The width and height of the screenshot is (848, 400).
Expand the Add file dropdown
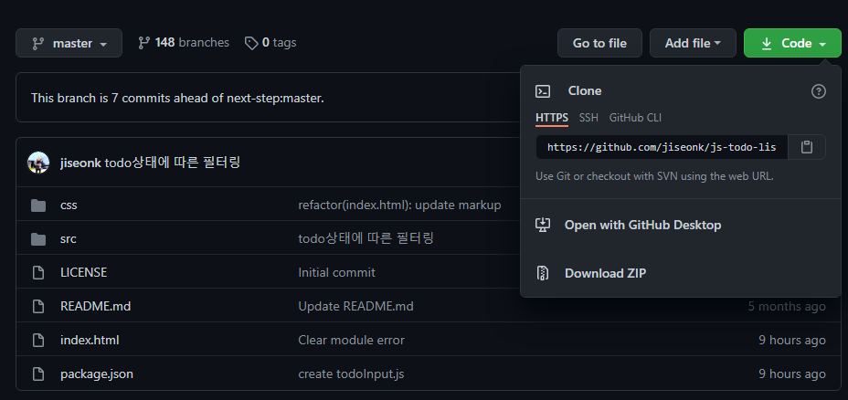(693, 43)
